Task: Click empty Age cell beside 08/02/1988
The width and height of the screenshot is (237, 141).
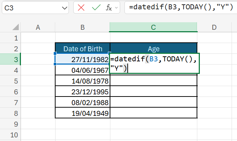Action: click(x=154, y=102)
